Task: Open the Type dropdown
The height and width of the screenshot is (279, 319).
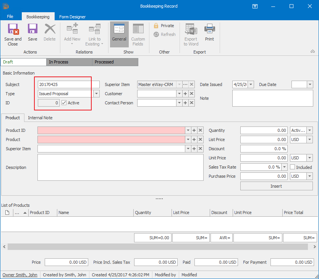Action: (x=96, y=94)
